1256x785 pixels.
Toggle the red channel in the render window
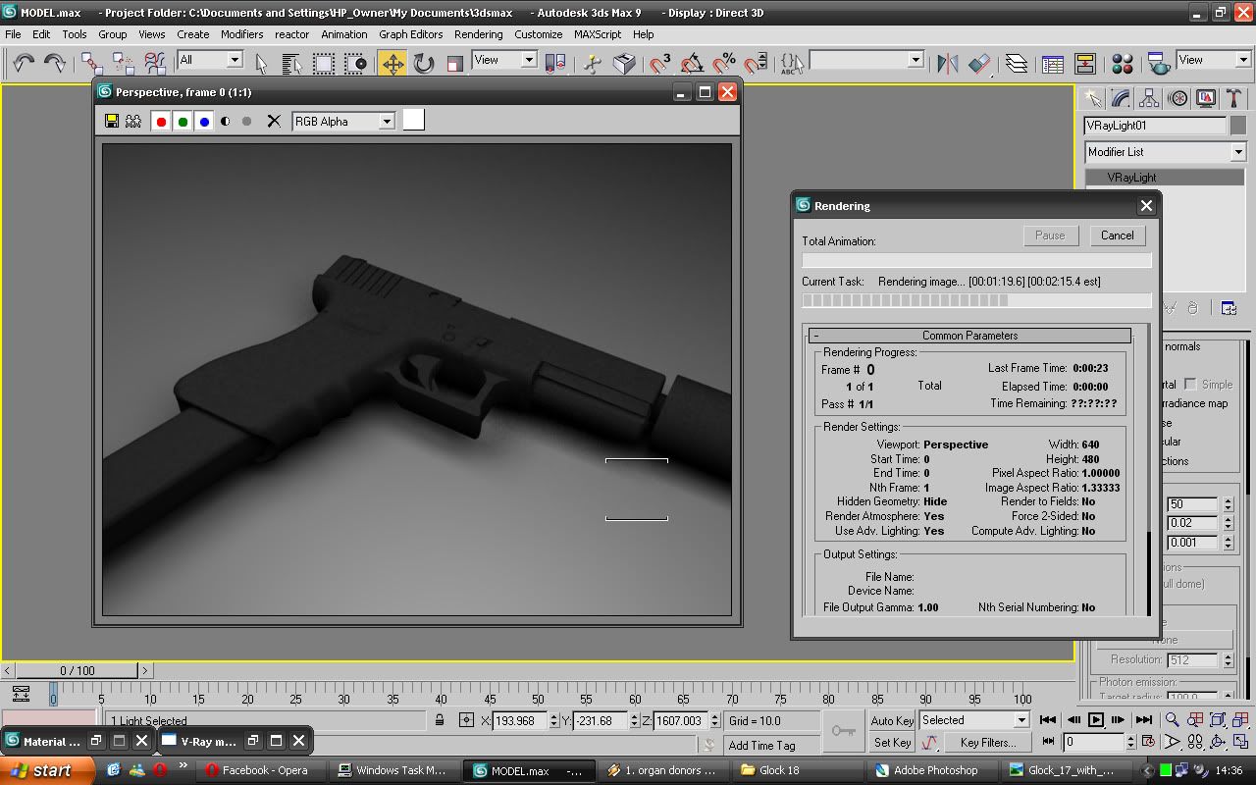[161, 121]
